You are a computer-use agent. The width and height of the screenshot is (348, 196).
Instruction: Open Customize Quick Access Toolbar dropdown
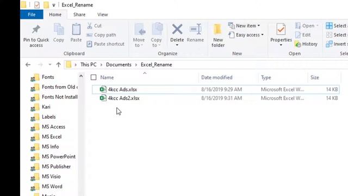(x=54, y=5)
